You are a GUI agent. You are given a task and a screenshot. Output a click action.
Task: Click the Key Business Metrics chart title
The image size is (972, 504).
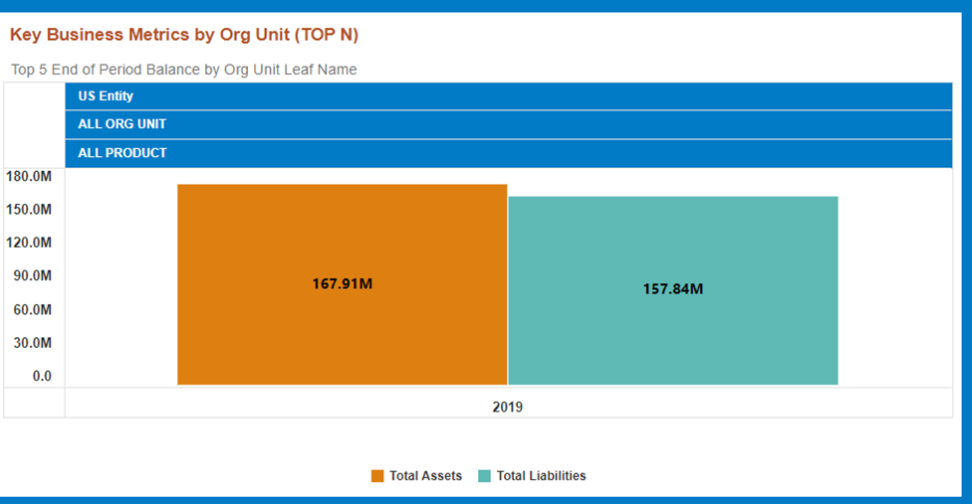(x=184, y=35)
